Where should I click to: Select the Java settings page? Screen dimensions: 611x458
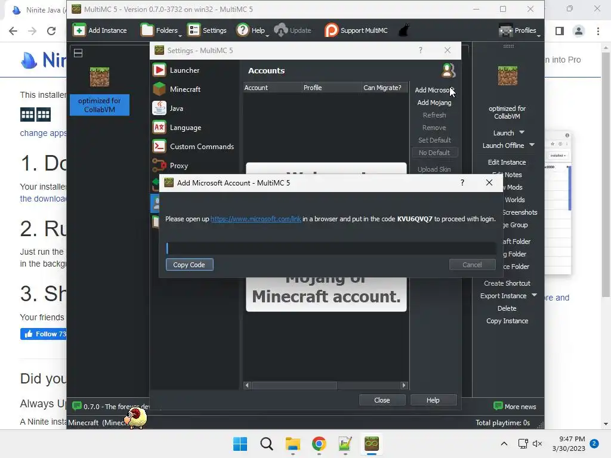pos(176,109)
